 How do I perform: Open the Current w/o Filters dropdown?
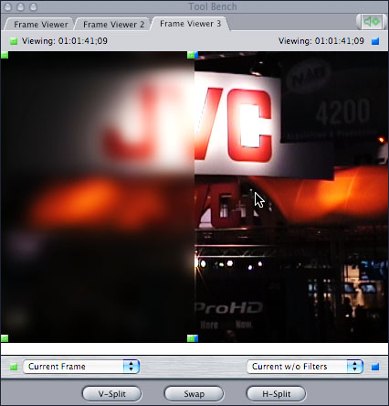[x=305, y=367]
